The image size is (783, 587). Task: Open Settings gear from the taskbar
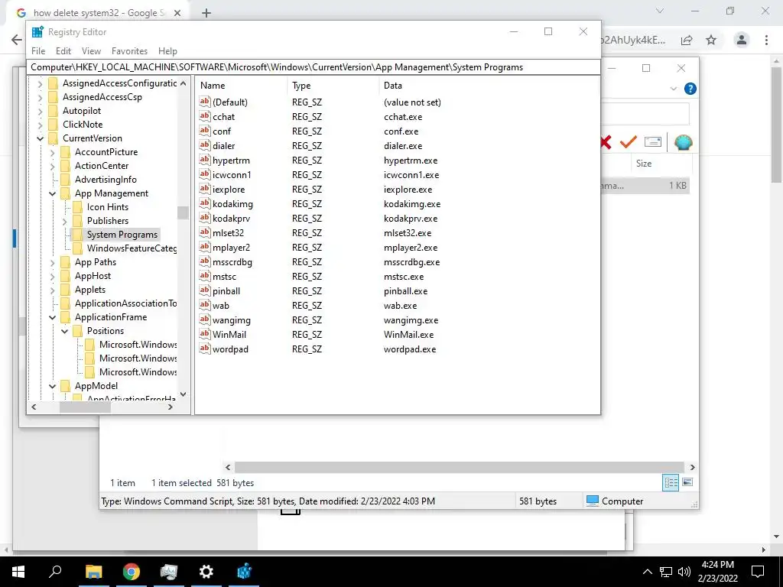(x=206, y=572)
